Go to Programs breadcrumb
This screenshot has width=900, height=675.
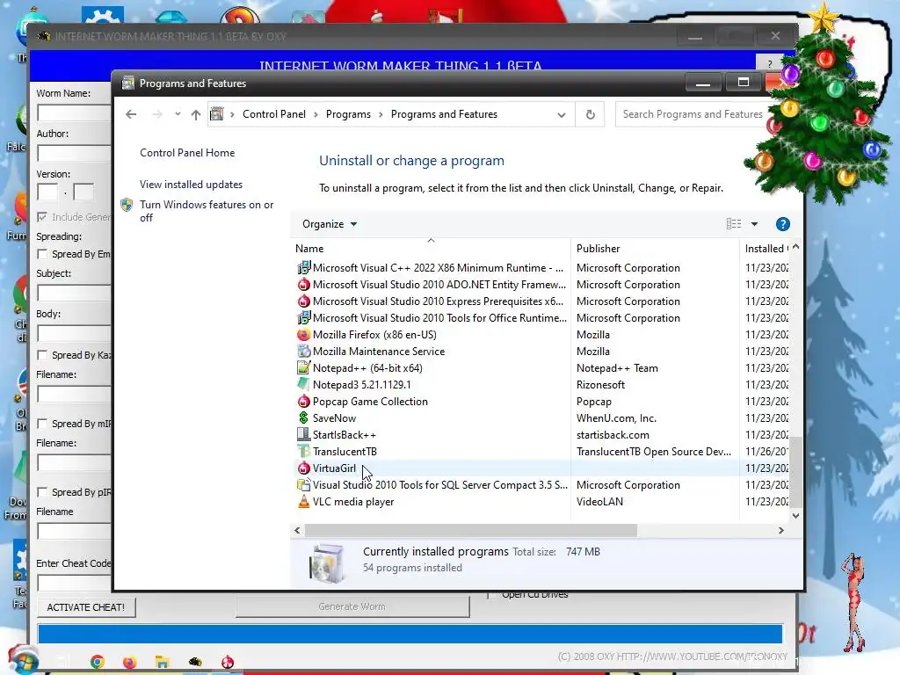(348, 114)
